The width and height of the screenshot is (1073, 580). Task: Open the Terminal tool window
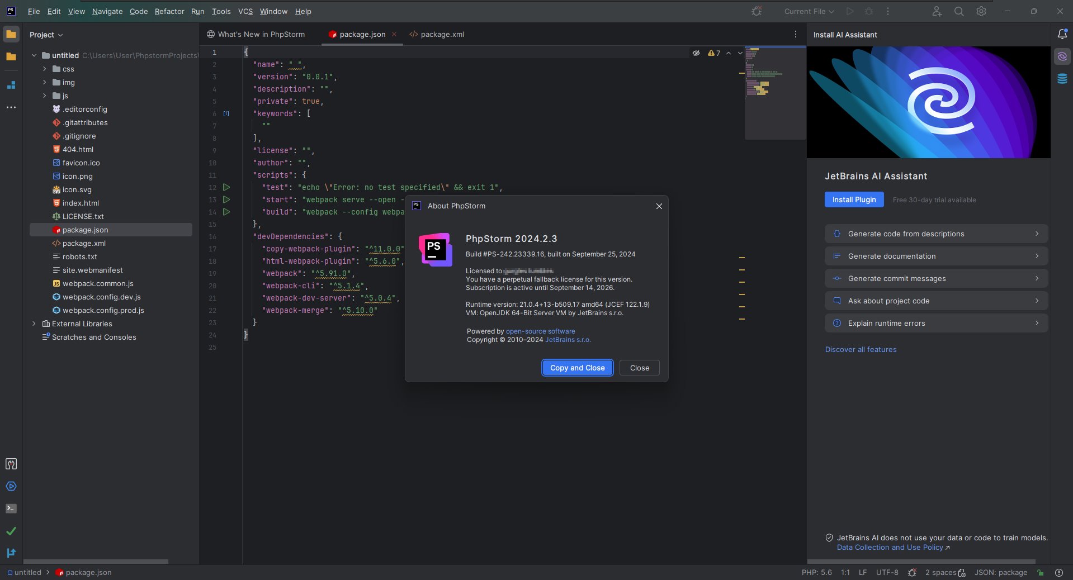11,508
